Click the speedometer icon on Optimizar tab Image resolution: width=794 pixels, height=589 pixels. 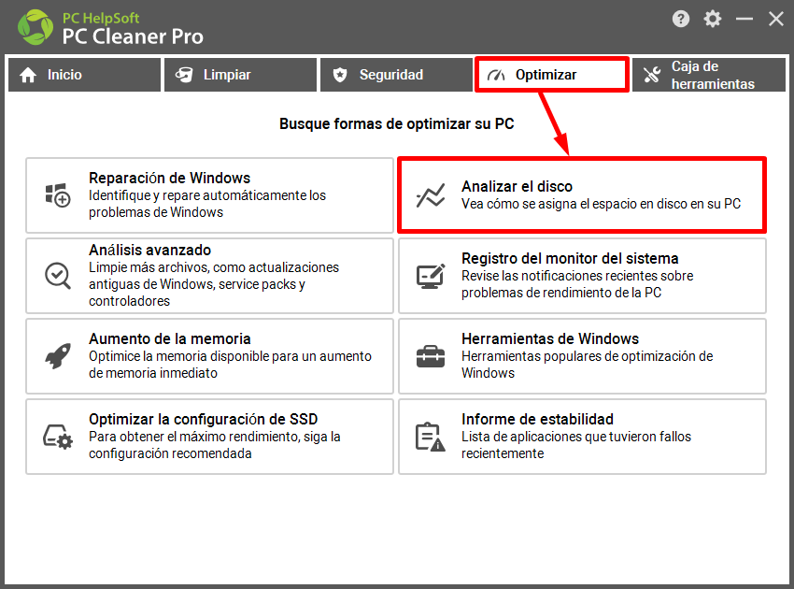click(496, 75)
